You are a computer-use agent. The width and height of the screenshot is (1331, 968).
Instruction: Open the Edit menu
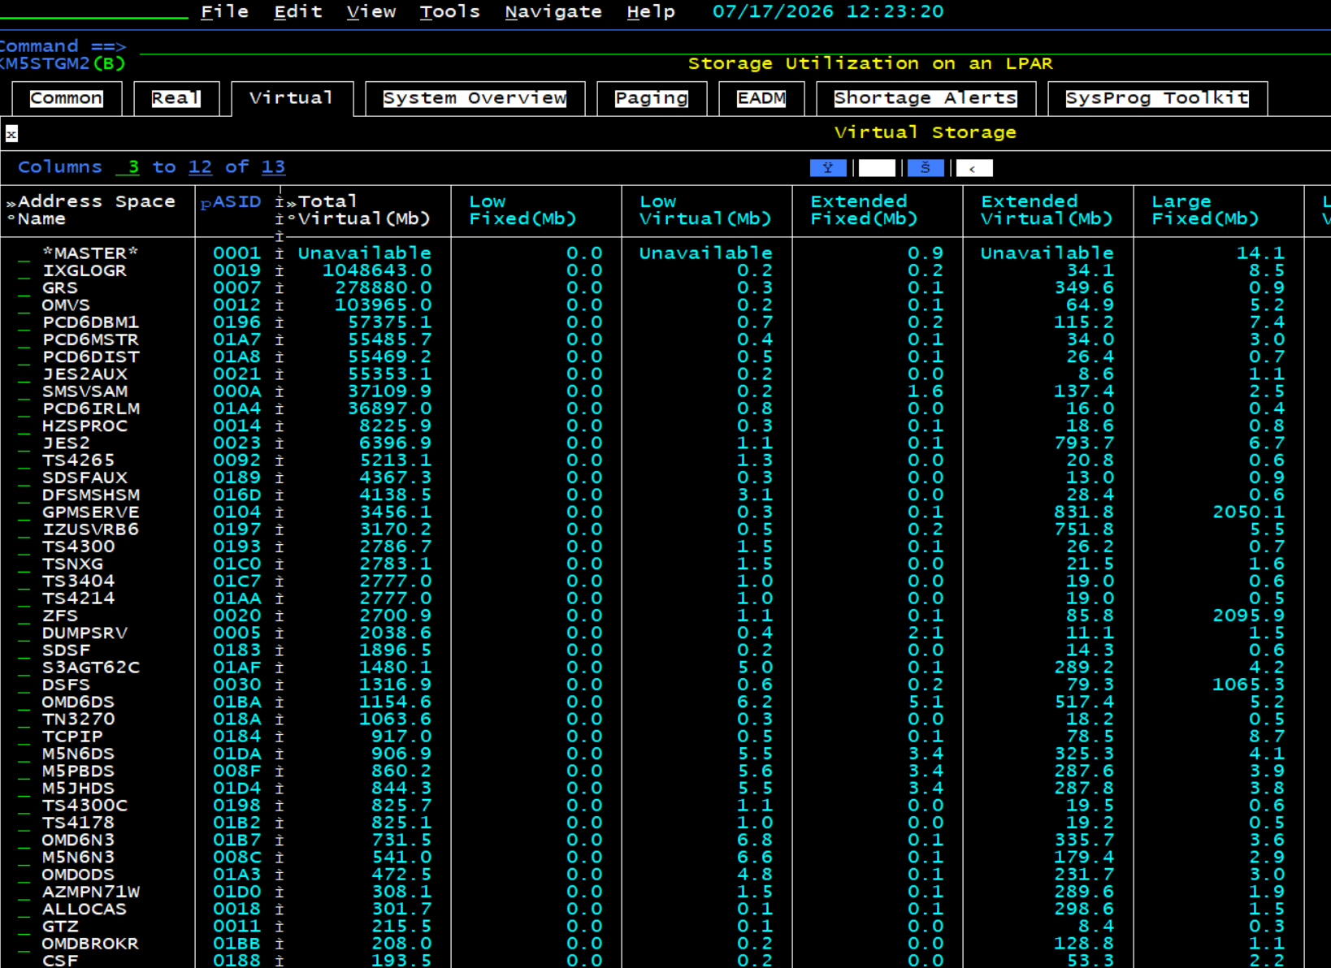pos(297,12)
